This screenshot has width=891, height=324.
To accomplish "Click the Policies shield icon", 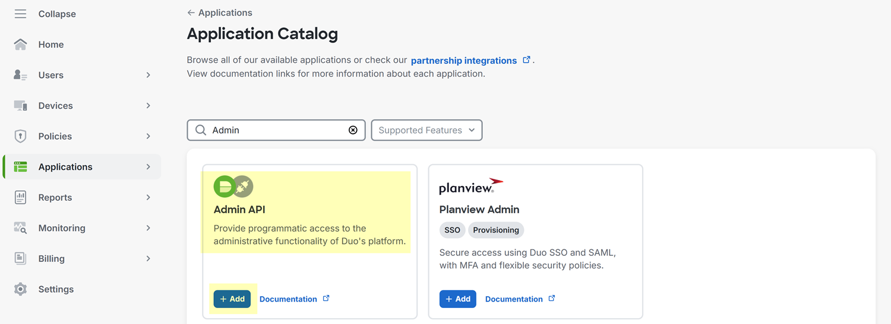I will 20,136.
